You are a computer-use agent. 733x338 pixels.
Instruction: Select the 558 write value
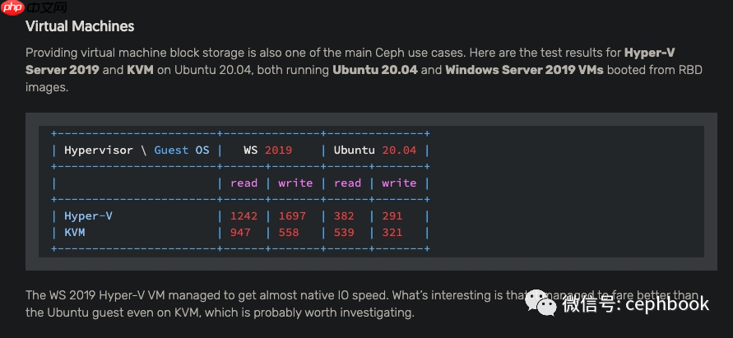click(288, 233)
